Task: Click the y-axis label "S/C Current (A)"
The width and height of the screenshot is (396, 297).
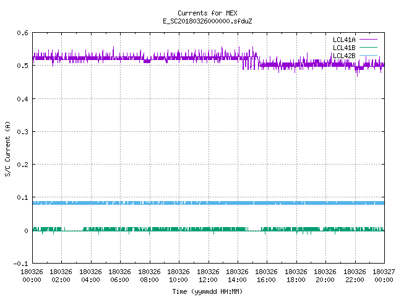Action: click(7, 148)
